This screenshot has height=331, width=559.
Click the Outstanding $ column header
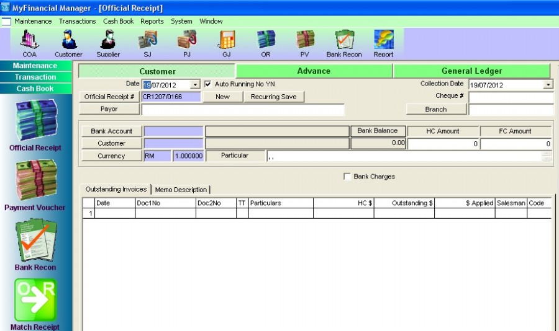(404, 203)
